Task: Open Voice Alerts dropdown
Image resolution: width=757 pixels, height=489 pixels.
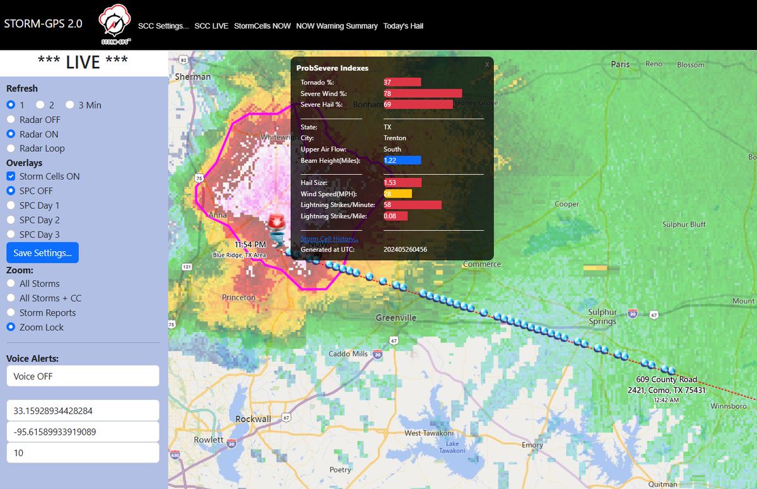Action: coord(83,376)
